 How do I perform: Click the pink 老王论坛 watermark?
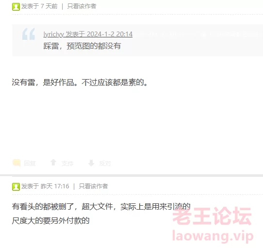(212, 216)
